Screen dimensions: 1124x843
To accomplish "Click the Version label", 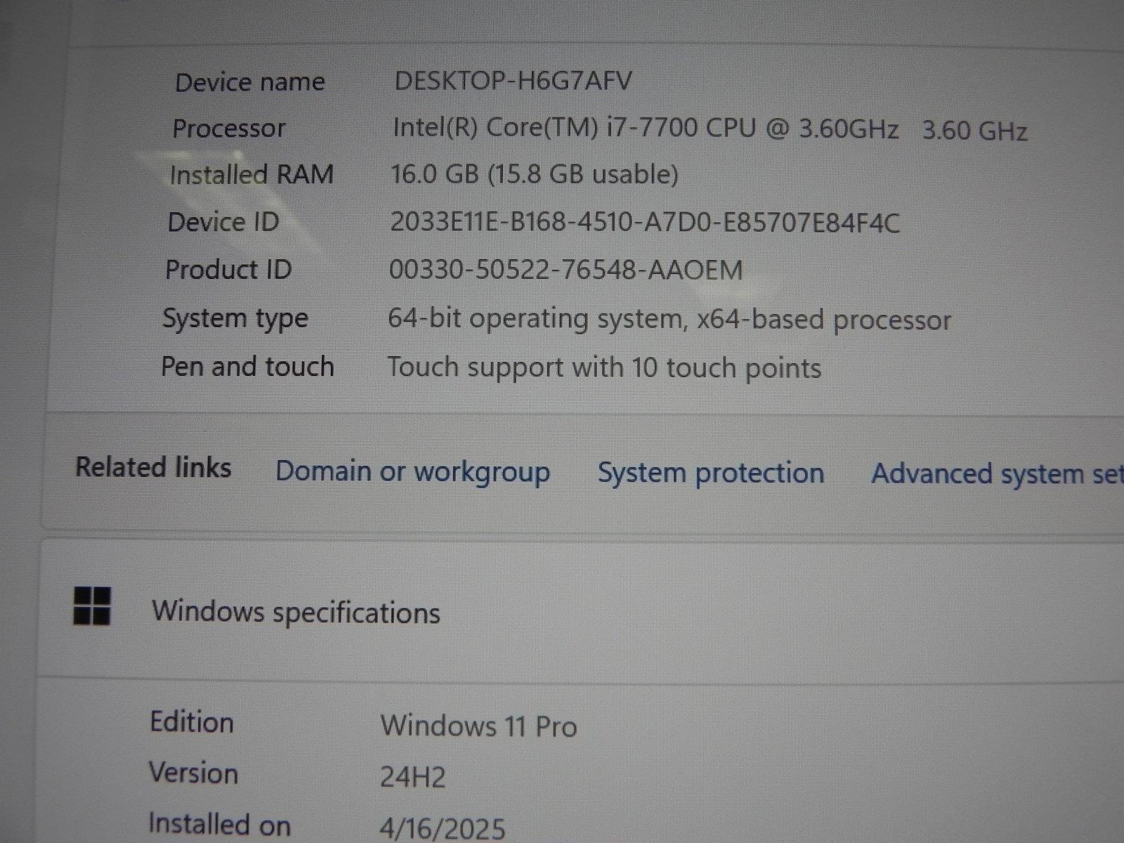I will 194,773.
